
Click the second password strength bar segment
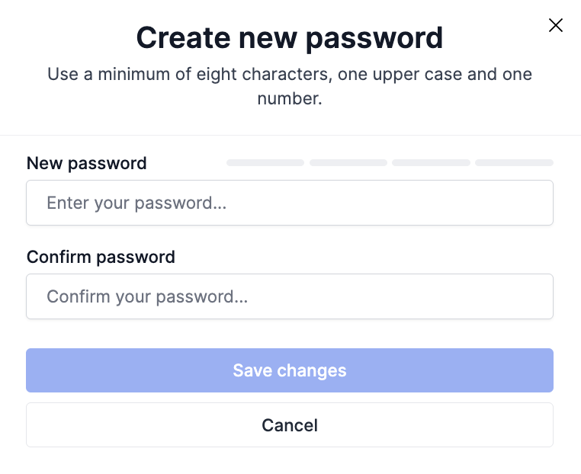point(348,163)
